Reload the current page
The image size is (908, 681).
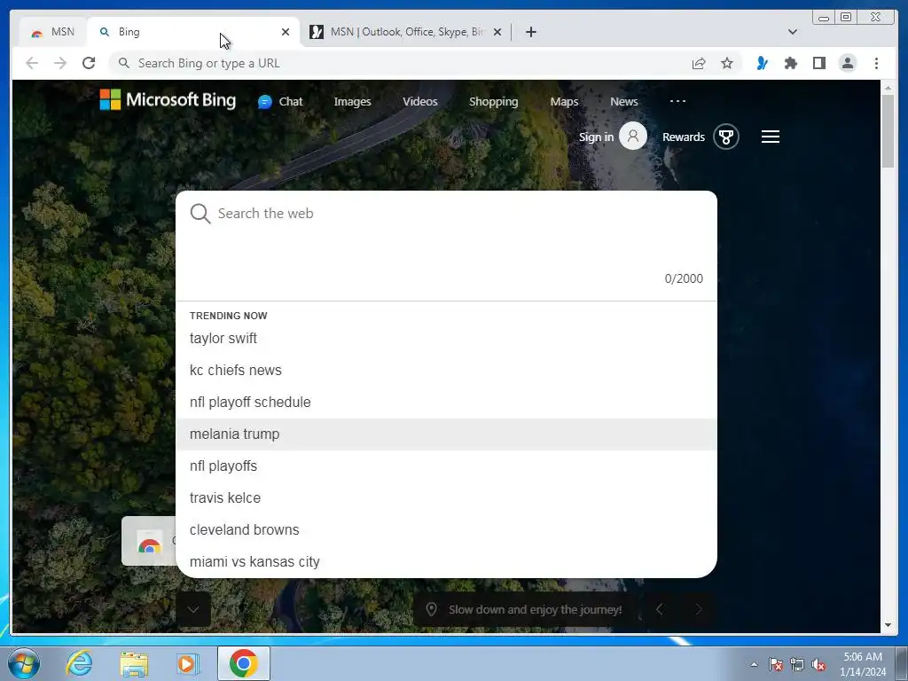pyautogui.click(x=89, y=63)
